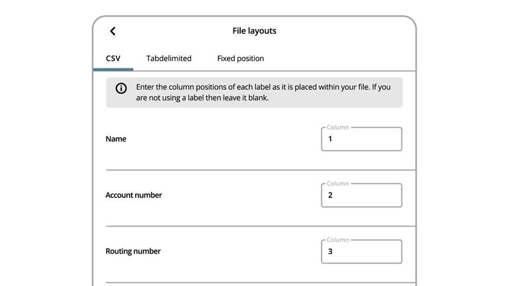The height and width of the screenshot is (286, 508).
Task: Click the back arrow icon
Action: point(112,31)
